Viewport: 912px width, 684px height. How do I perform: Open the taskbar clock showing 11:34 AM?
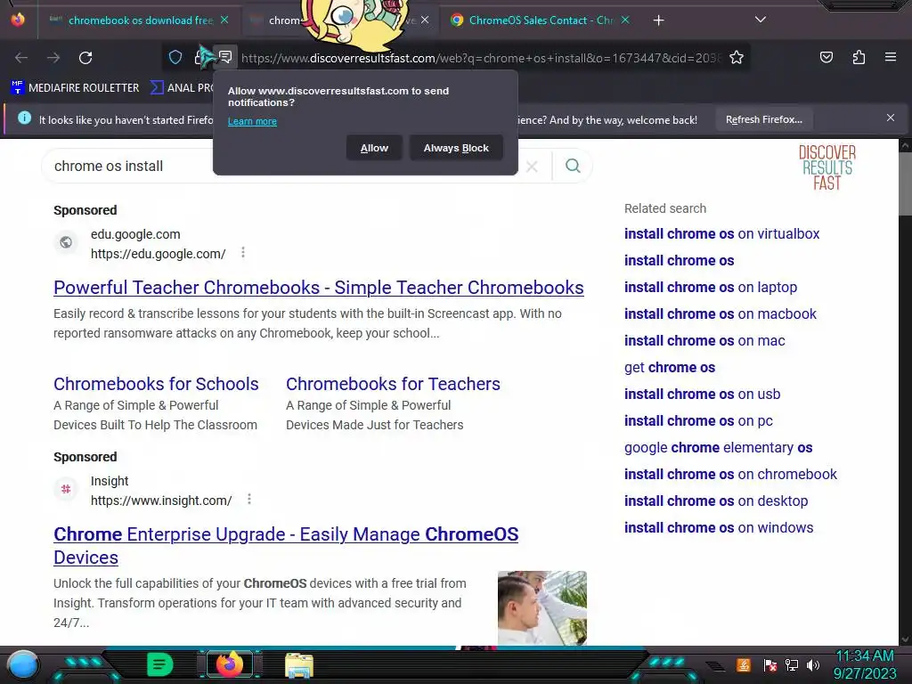pyautogui.click(x=865, y=664)
